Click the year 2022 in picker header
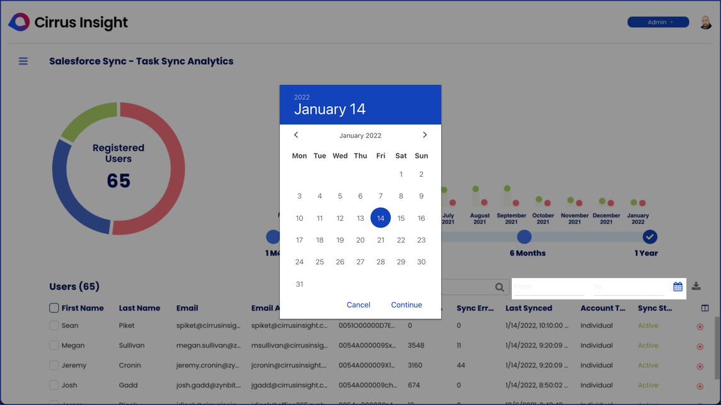Viewport: 721px width, 405px height. [x=302, y=97]
